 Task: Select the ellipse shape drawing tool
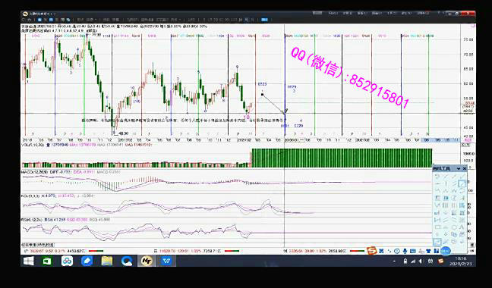tap(454, 227)
